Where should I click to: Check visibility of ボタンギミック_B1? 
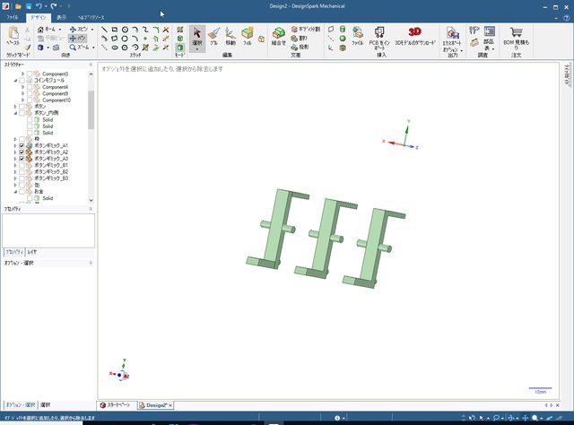point(22,166)
